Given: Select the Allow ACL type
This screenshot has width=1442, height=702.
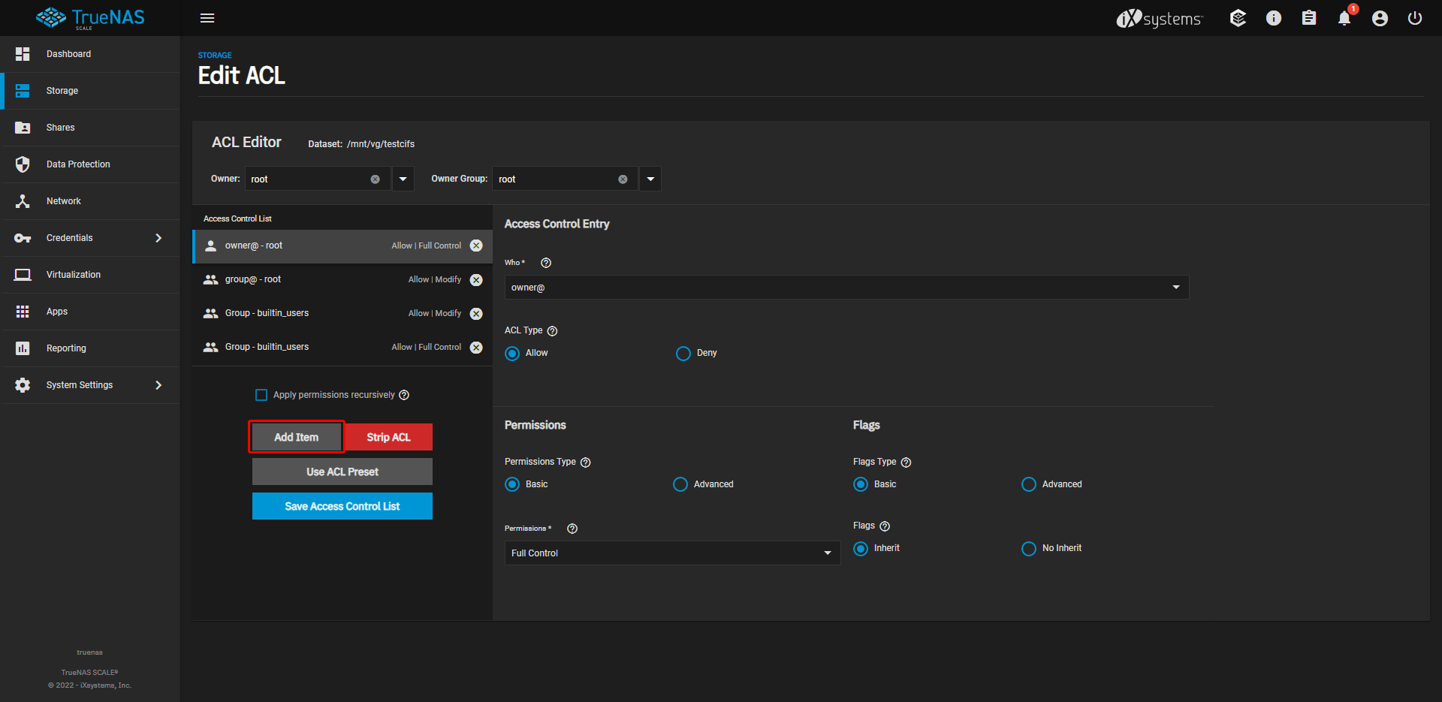Looking at the screenshot, I should coord(512,354).
